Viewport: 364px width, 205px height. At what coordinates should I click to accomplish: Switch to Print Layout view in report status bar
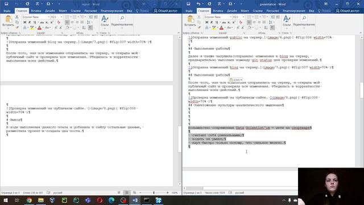click(127, 192)
